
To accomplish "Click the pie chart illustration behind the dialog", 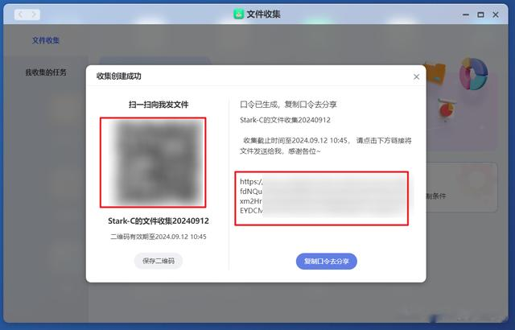I will tap(473, 74).
